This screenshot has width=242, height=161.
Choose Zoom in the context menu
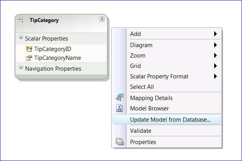pyautogui.click(x=166, y=56)
